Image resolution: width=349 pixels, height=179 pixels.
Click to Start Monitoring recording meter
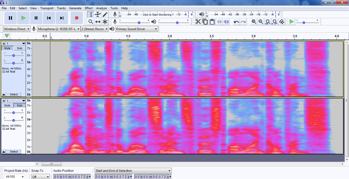point(157,15)
